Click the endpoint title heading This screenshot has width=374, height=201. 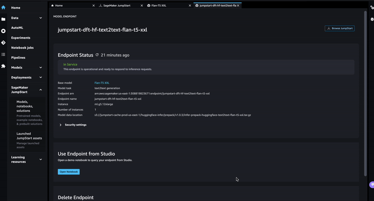coord(102,30)
